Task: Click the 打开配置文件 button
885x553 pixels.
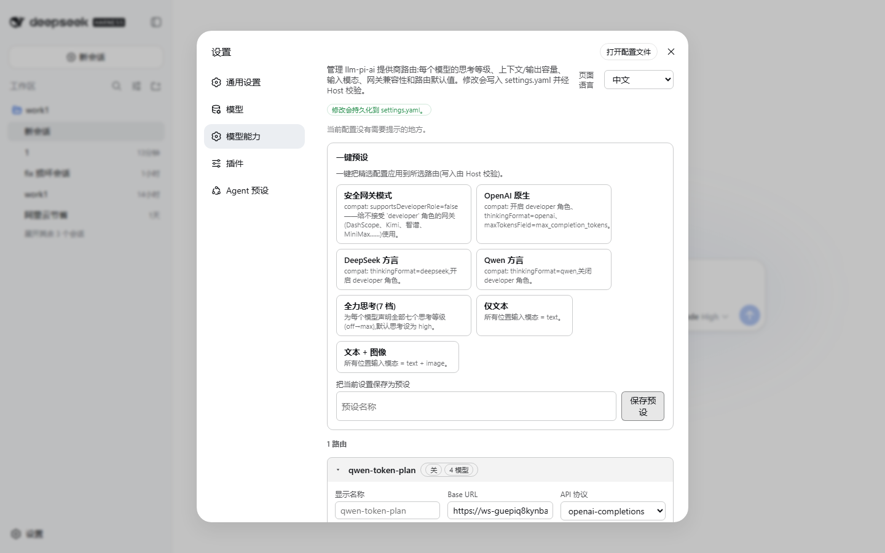Action: (629, 52)
